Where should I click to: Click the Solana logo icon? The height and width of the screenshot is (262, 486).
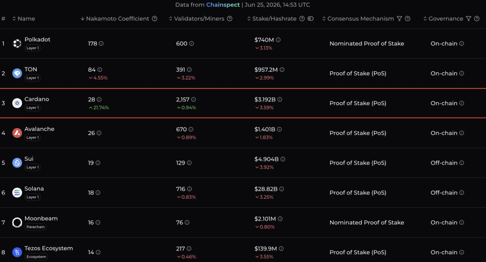click(x=17, y=193)
